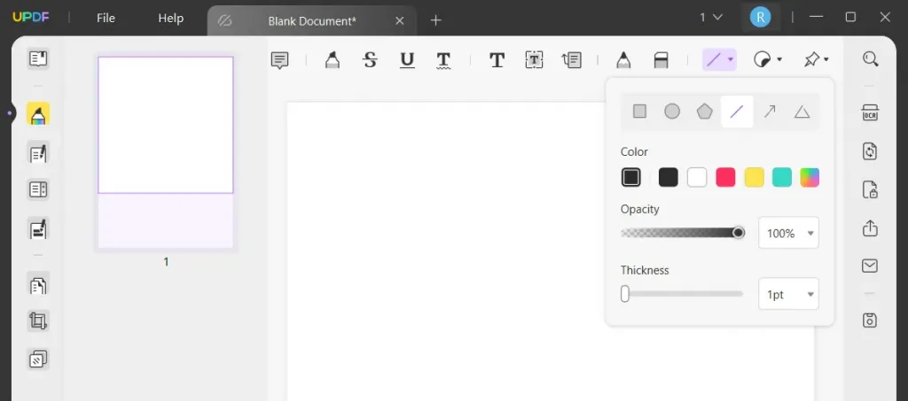Open the Save as other icon

(870, 320)
